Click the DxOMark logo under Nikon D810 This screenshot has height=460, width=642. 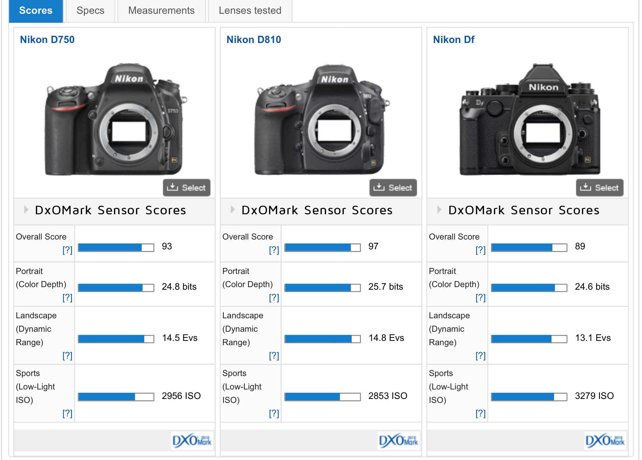pyautogui.click(x=398, y=441)
